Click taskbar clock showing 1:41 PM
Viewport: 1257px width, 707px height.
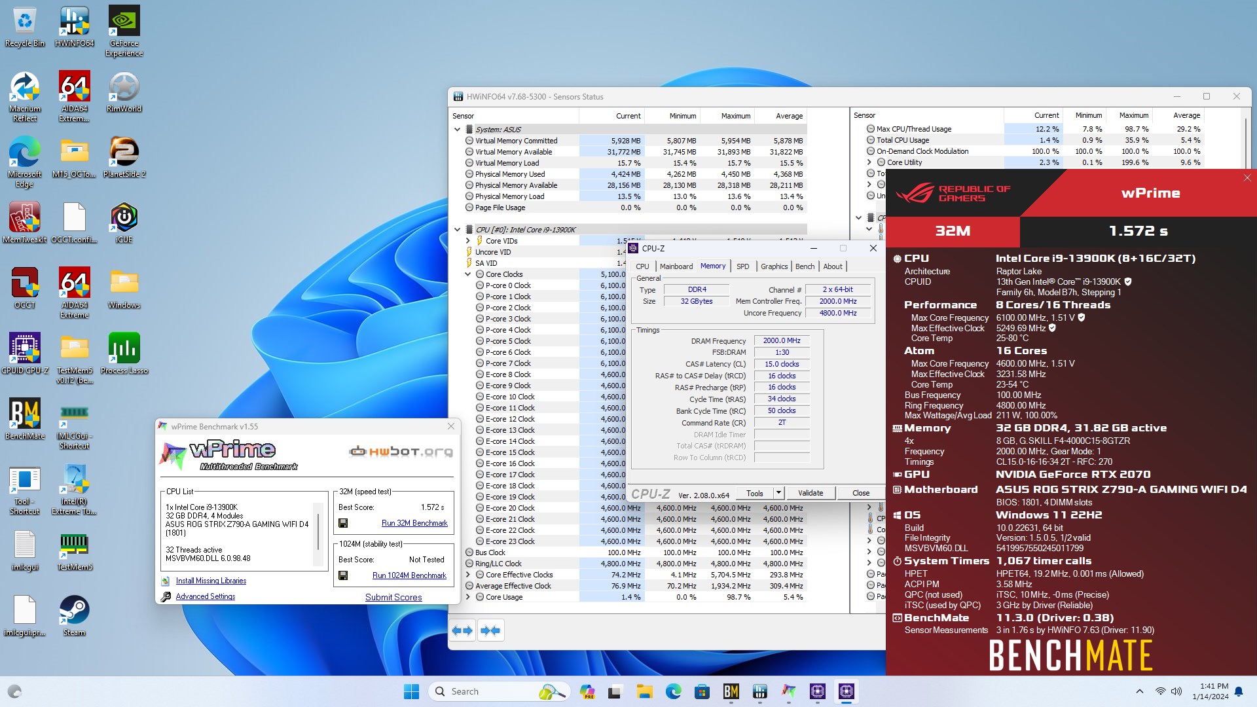(1210, 691)
